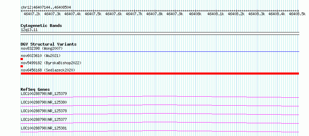Select the RefSeq Genes track title
This screenshot has height=136, width=309.
[35, 90]
